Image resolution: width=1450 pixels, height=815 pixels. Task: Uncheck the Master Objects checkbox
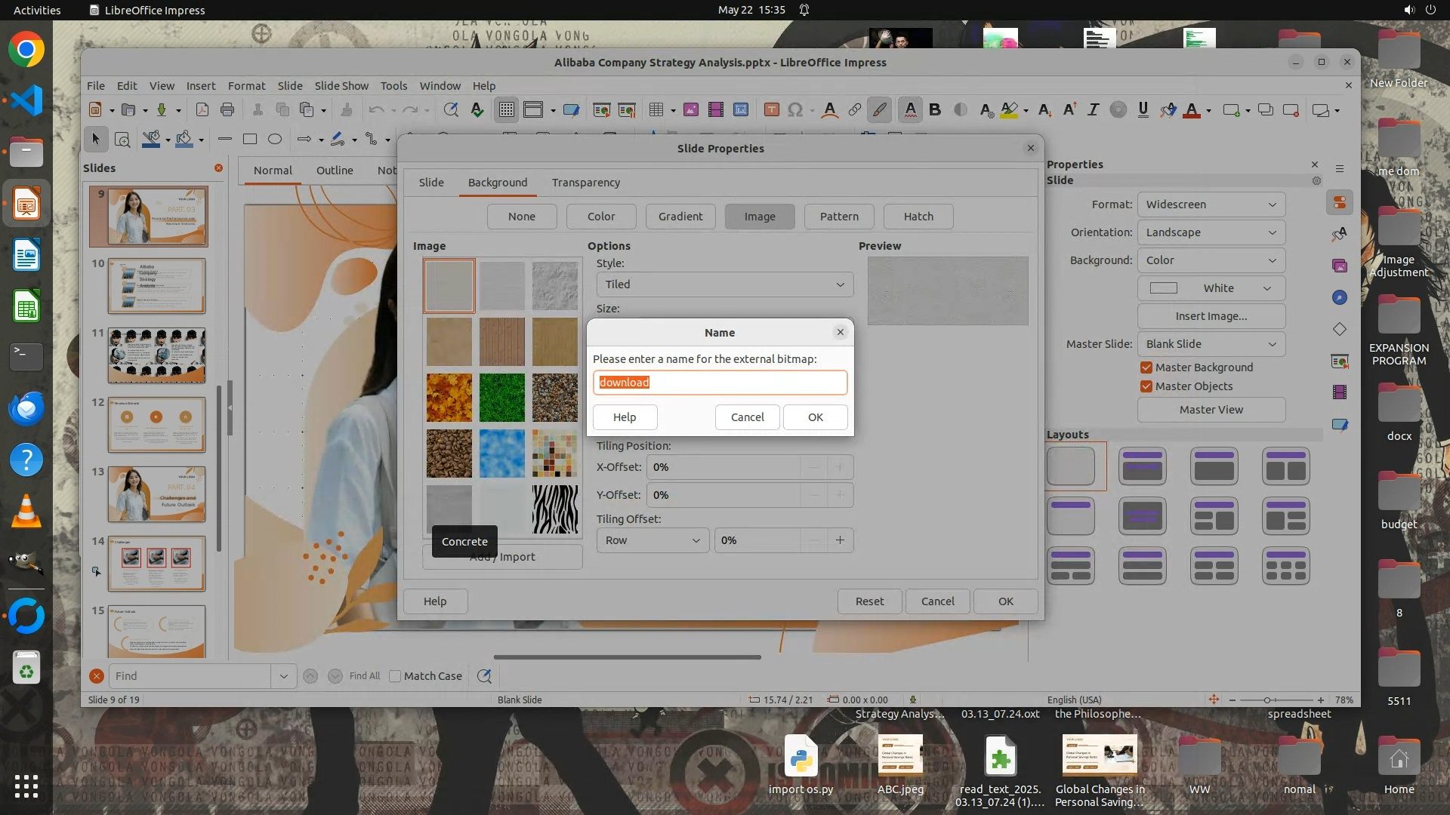(x=1146, y=386)
